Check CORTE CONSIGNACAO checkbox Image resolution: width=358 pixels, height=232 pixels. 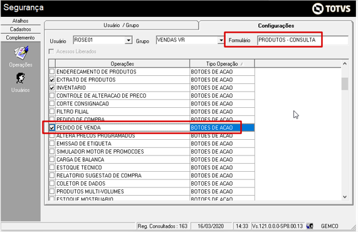[52, 103]
